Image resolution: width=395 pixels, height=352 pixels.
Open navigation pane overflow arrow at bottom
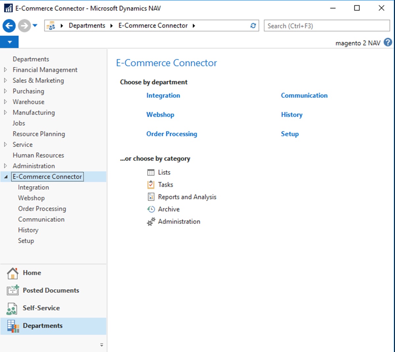click(x=102, y=345)
